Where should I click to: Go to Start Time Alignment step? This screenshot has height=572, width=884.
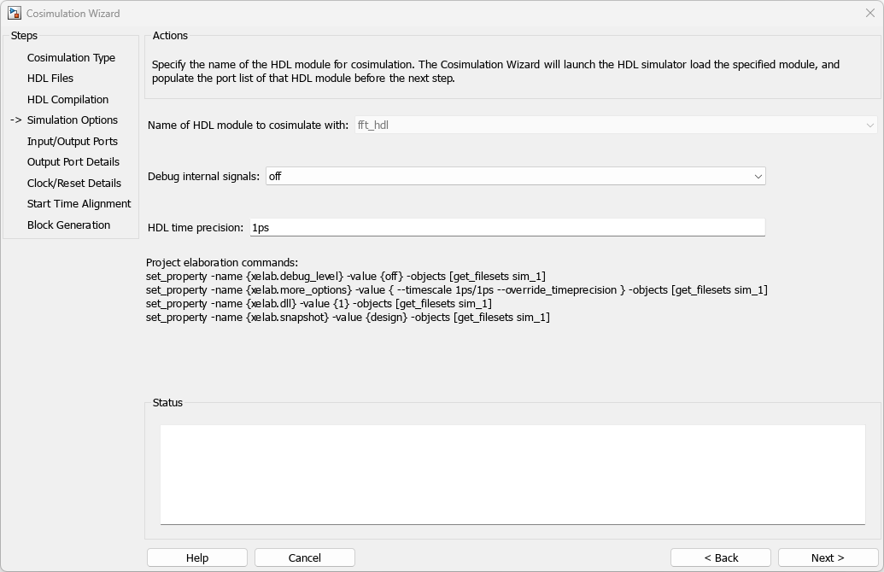pos(79,204)
